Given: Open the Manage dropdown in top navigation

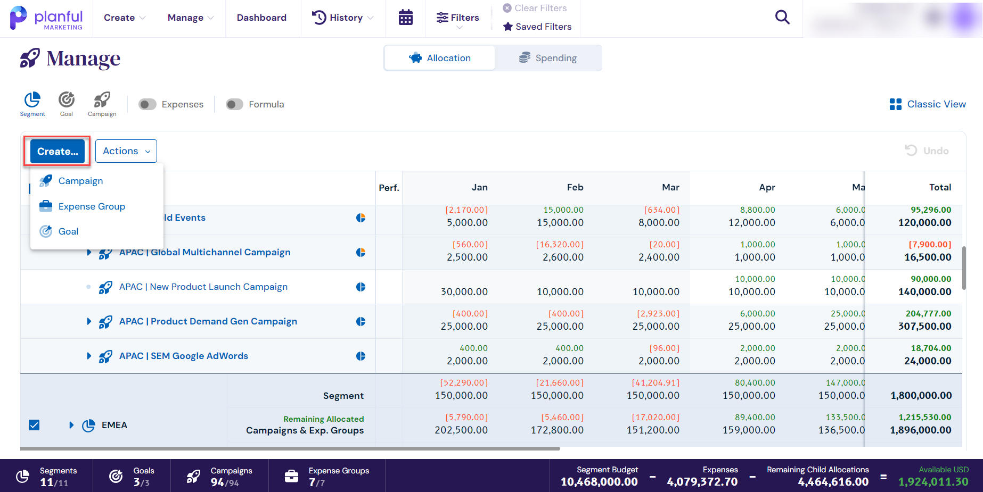Looking at the screenshot, I should pos(191,18).
